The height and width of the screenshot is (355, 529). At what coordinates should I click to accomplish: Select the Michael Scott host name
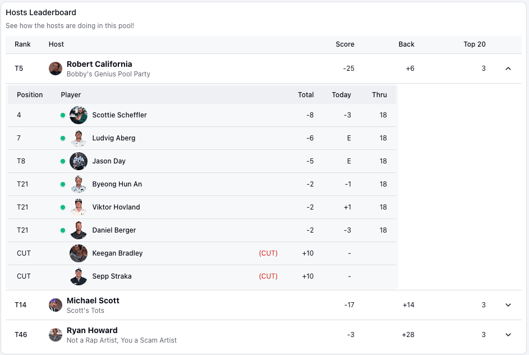pos(93,301)
